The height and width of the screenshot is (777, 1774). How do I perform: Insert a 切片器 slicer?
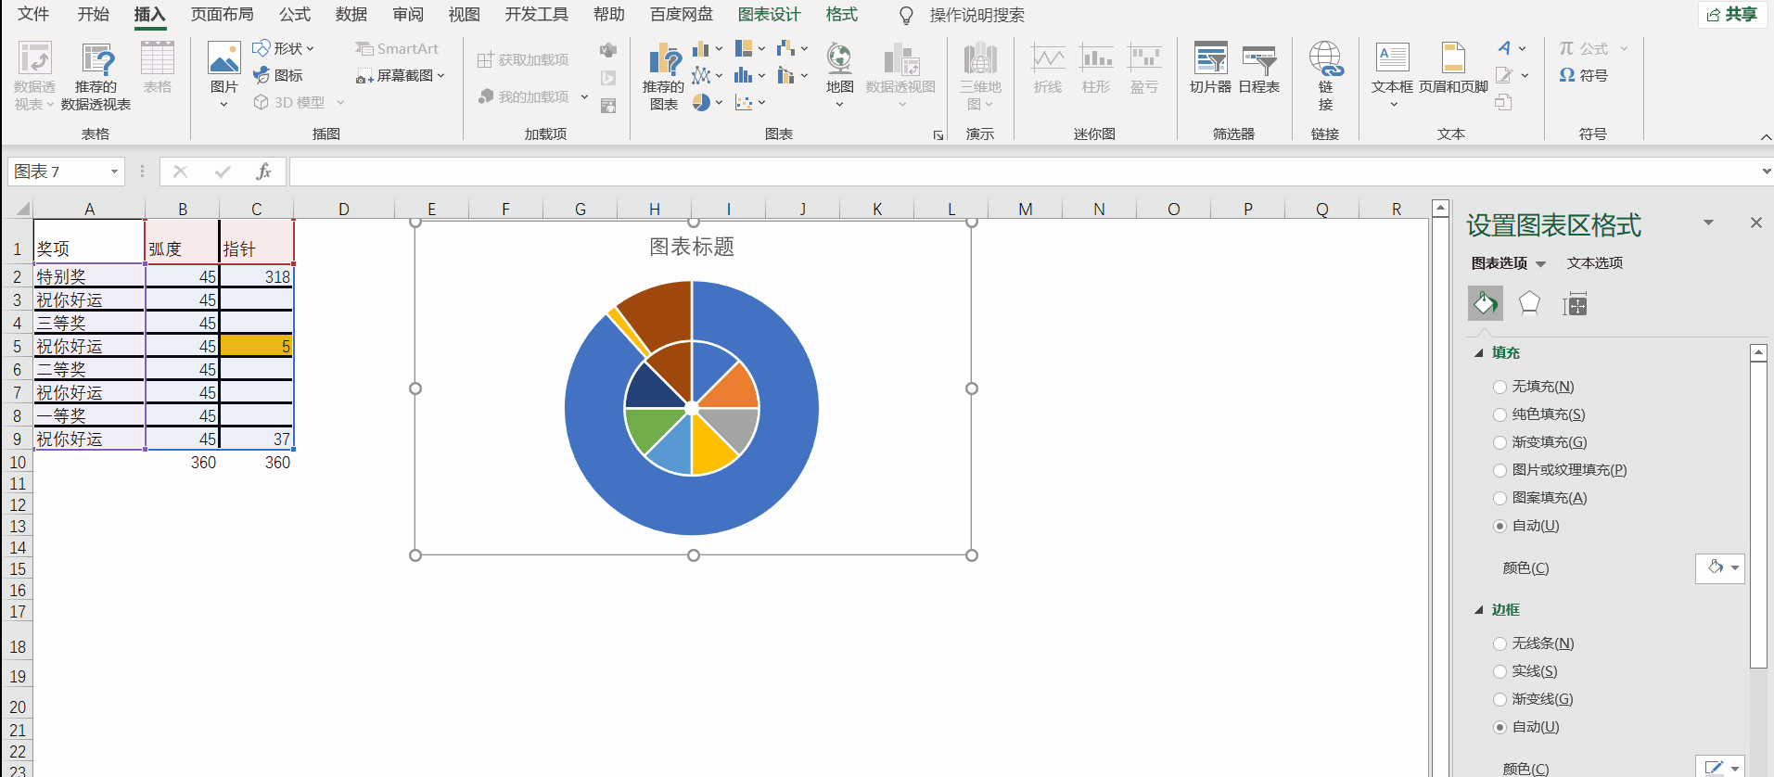click(1210, 68)
